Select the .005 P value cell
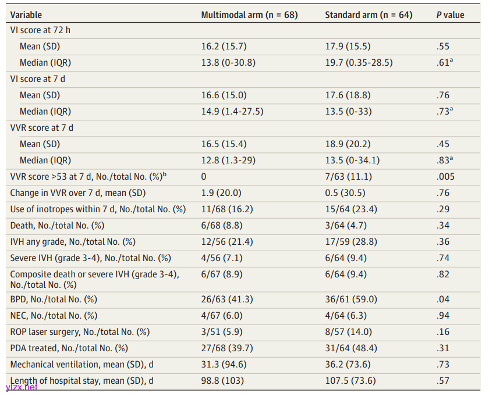The width and height of the screenshot is (489, 396). tap(446, 176)
